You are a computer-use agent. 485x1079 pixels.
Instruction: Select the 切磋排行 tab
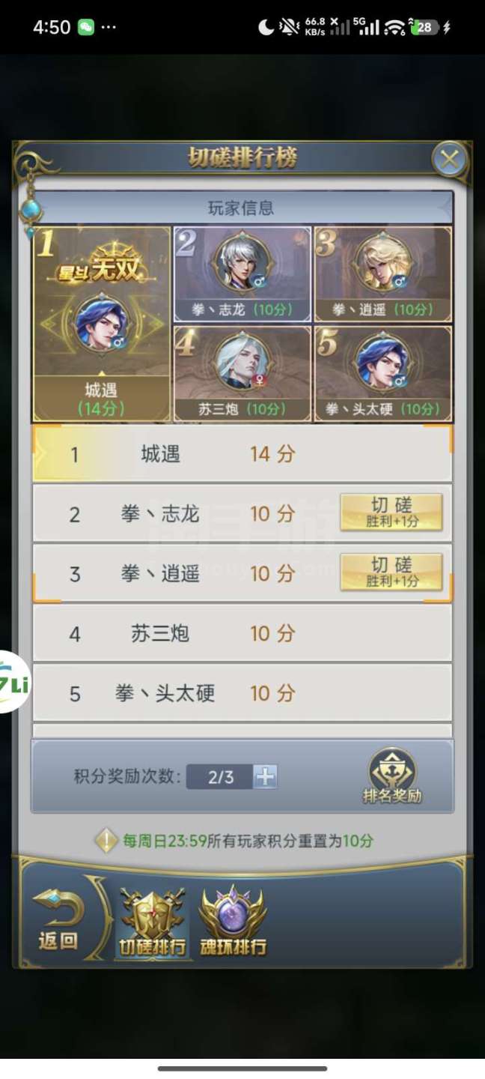(153, 922)
